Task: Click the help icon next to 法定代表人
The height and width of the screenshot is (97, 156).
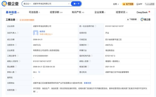Action: pyautogui.click(x=18, y=33)
